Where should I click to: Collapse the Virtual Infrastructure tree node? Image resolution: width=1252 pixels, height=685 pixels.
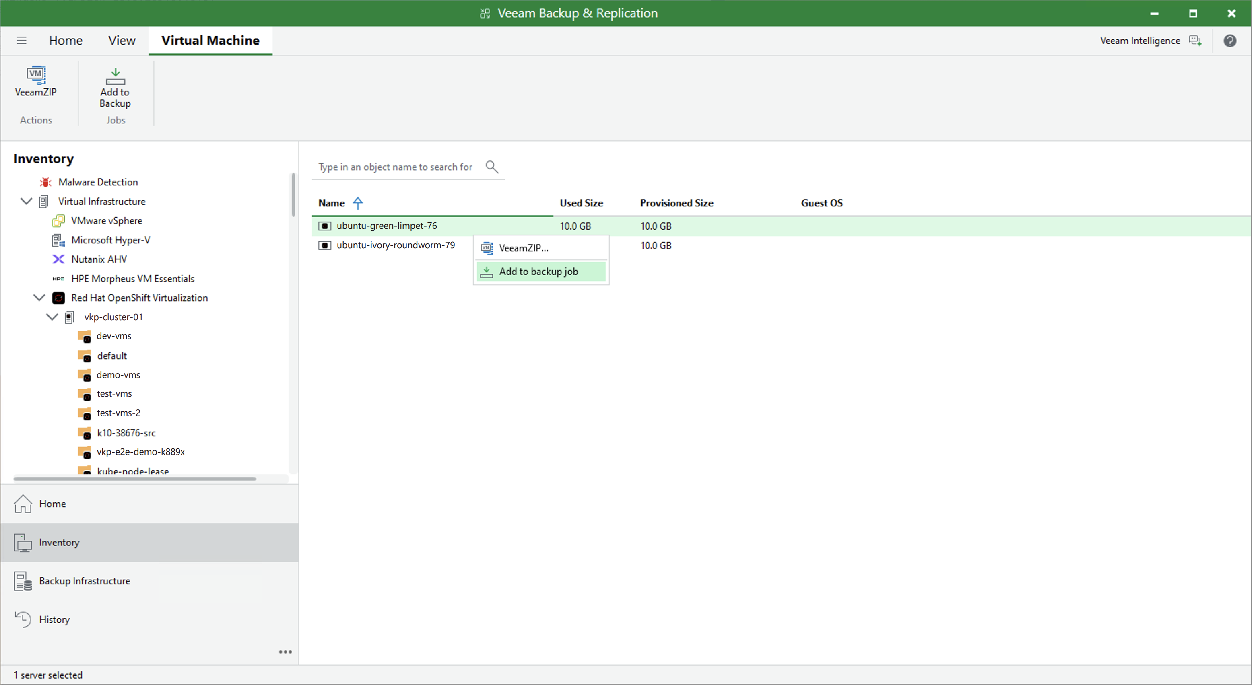click(26, 201)
